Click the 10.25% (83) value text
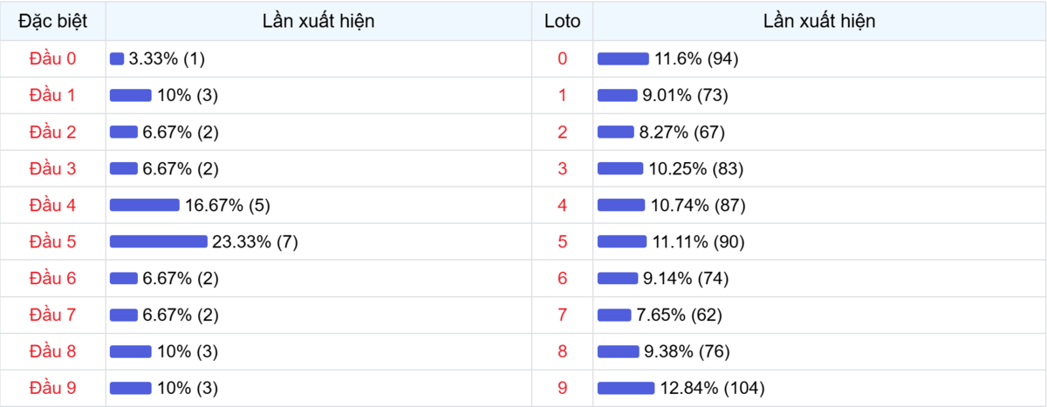 click(696, 168)
